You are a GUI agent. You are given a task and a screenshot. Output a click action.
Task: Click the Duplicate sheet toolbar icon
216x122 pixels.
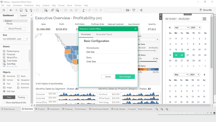[x=52, y=10]
